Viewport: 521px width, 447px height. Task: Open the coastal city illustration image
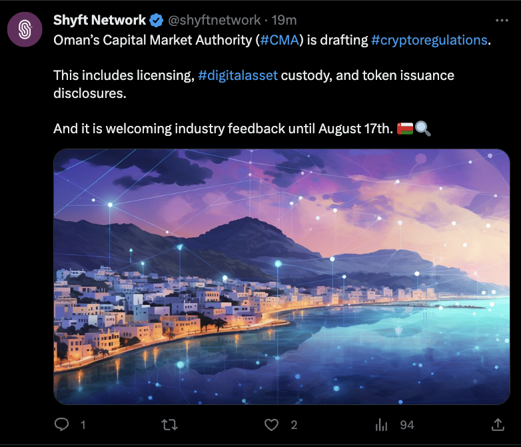click(281, 276)
